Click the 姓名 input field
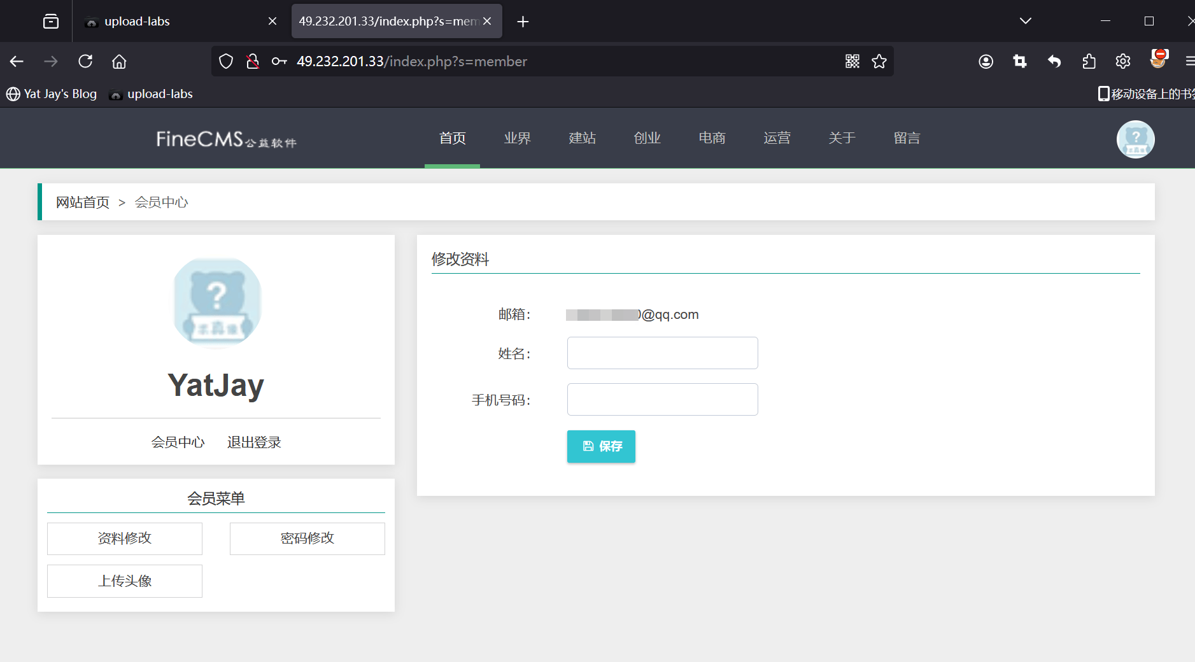This screenshot has width=1195, height=662. coord(663,353)
